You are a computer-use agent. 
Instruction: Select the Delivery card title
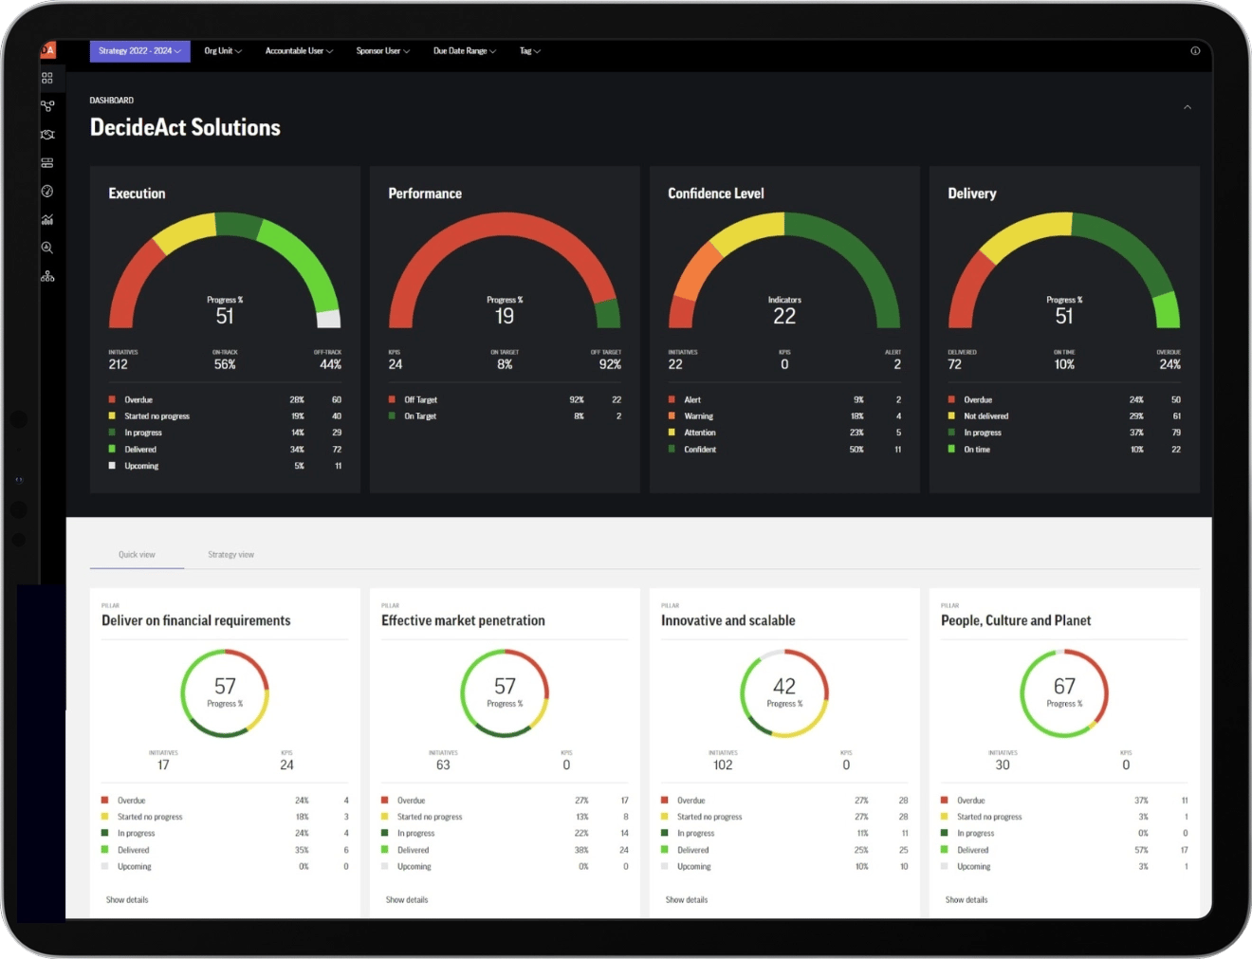[972, 194]
